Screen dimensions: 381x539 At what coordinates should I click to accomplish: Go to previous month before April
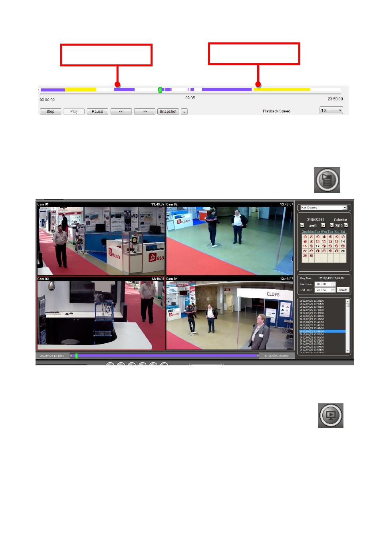tap(302, 226)
